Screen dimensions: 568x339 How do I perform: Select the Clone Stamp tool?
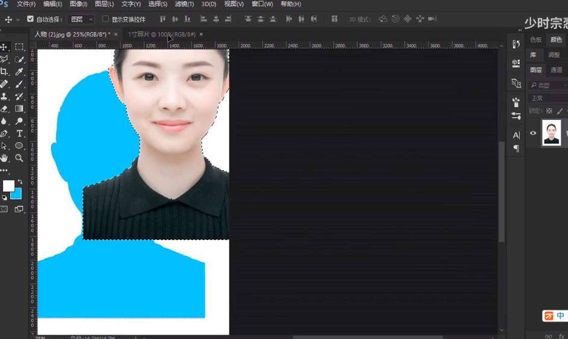point(4,96)
